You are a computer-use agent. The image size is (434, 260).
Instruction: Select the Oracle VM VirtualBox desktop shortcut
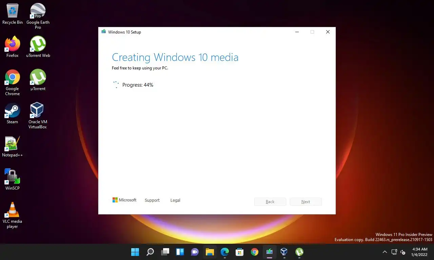(38, 116)
